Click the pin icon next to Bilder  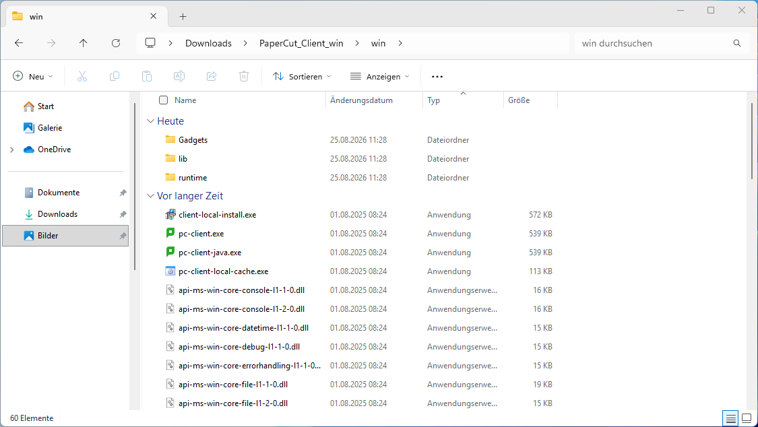[123, 236]
